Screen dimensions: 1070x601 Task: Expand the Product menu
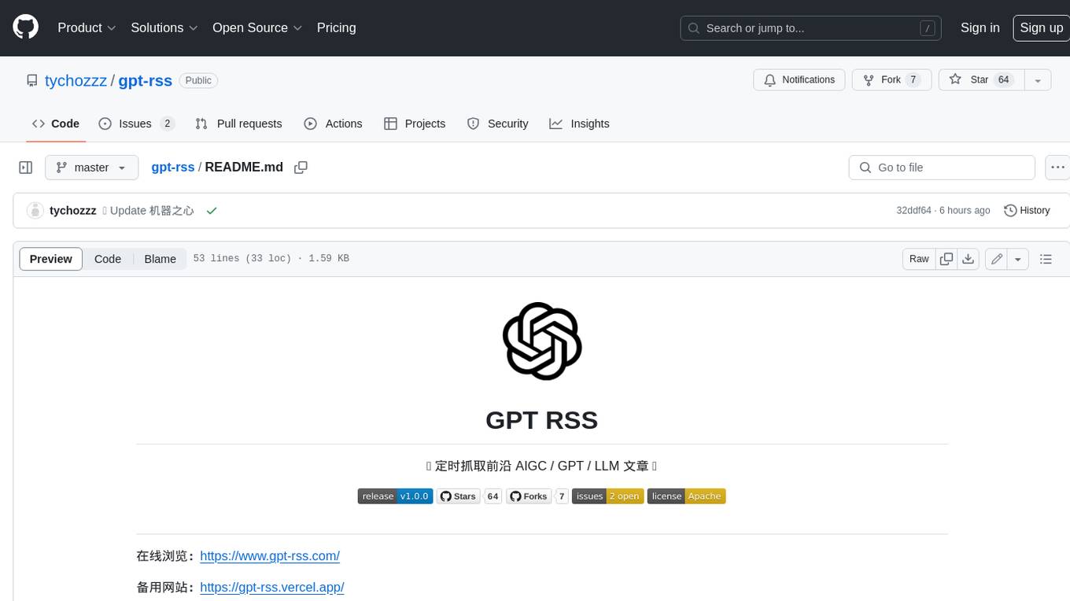click(x=87, y=28)
